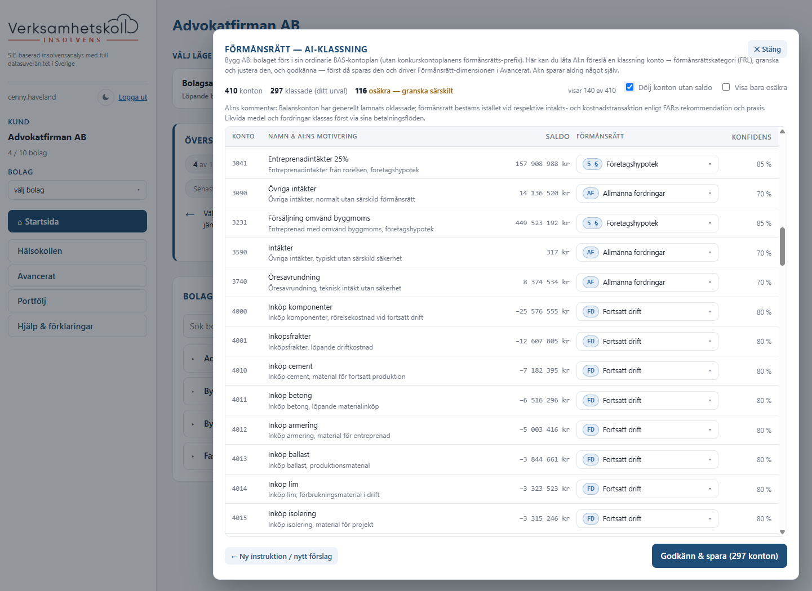Click the AF badge on Öresavrundning row
This screenshot has height=591, width=812.
click(591, 283)
